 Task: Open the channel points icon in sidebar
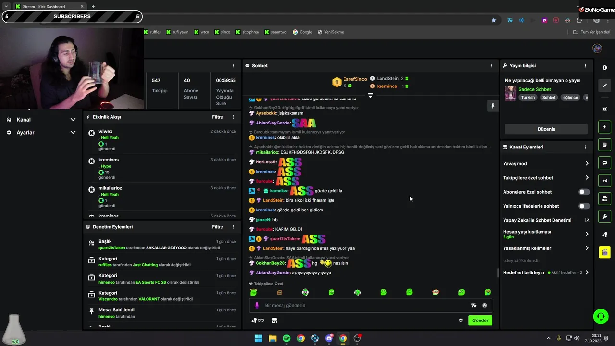(604, 235)
